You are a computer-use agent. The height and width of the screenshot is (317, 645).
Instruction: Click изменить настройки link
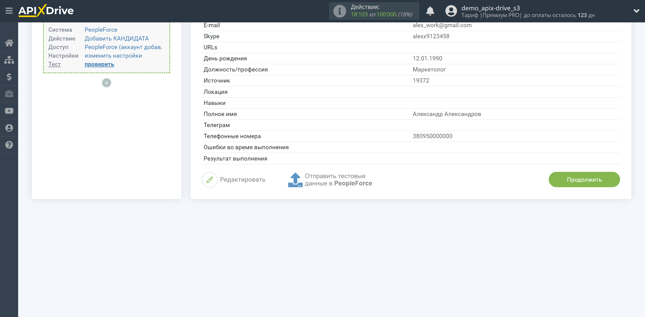[113, 56]
